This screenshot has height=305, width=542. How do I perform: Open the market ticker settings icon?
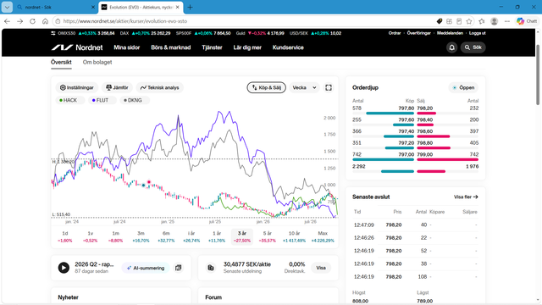[x=53, y=33]
